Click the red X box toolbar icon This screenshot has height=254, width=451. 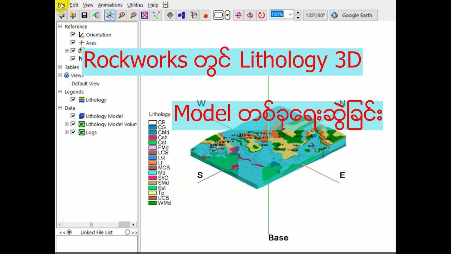click(144, 15)
